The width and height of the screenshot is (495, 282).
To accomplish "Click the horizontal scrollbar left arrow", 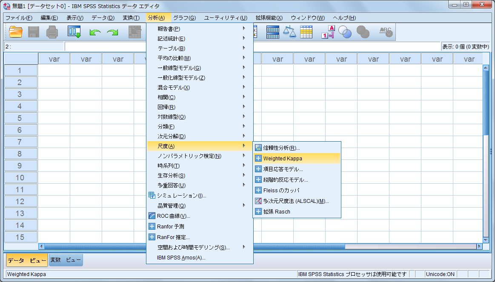I will pos(41,246).
